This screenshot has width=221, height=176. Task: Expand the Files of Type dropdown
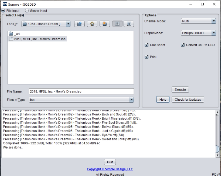[81, 100]
